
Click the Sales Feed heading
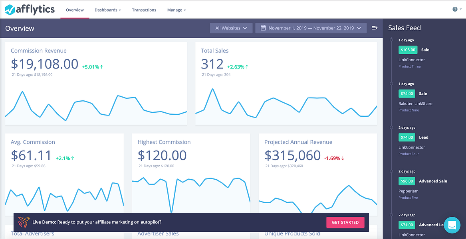405,28
